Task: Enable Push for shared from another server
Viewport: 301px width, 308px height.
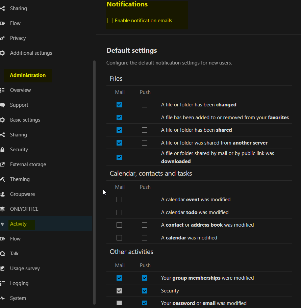Action: coord(145,143)
